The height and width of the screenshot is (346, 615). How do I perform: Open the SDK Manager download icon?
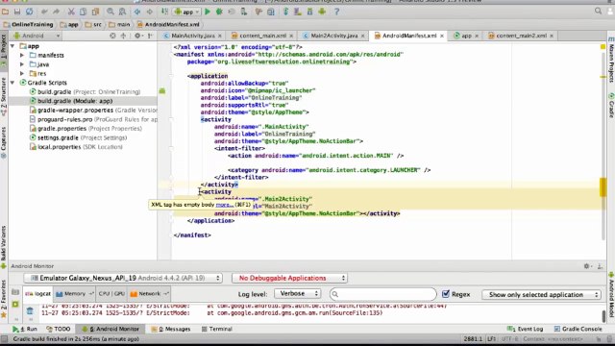coord(309,12)
